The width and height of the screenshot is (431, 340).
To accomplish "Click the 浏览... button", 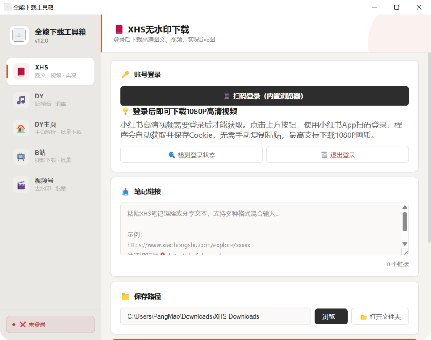I will click(331, 316).
